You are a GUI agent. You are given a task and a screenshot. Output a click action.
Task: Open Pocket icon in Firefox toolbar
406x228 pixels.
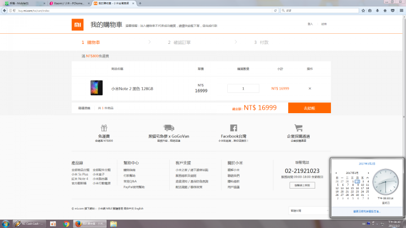tap(392, 11)
